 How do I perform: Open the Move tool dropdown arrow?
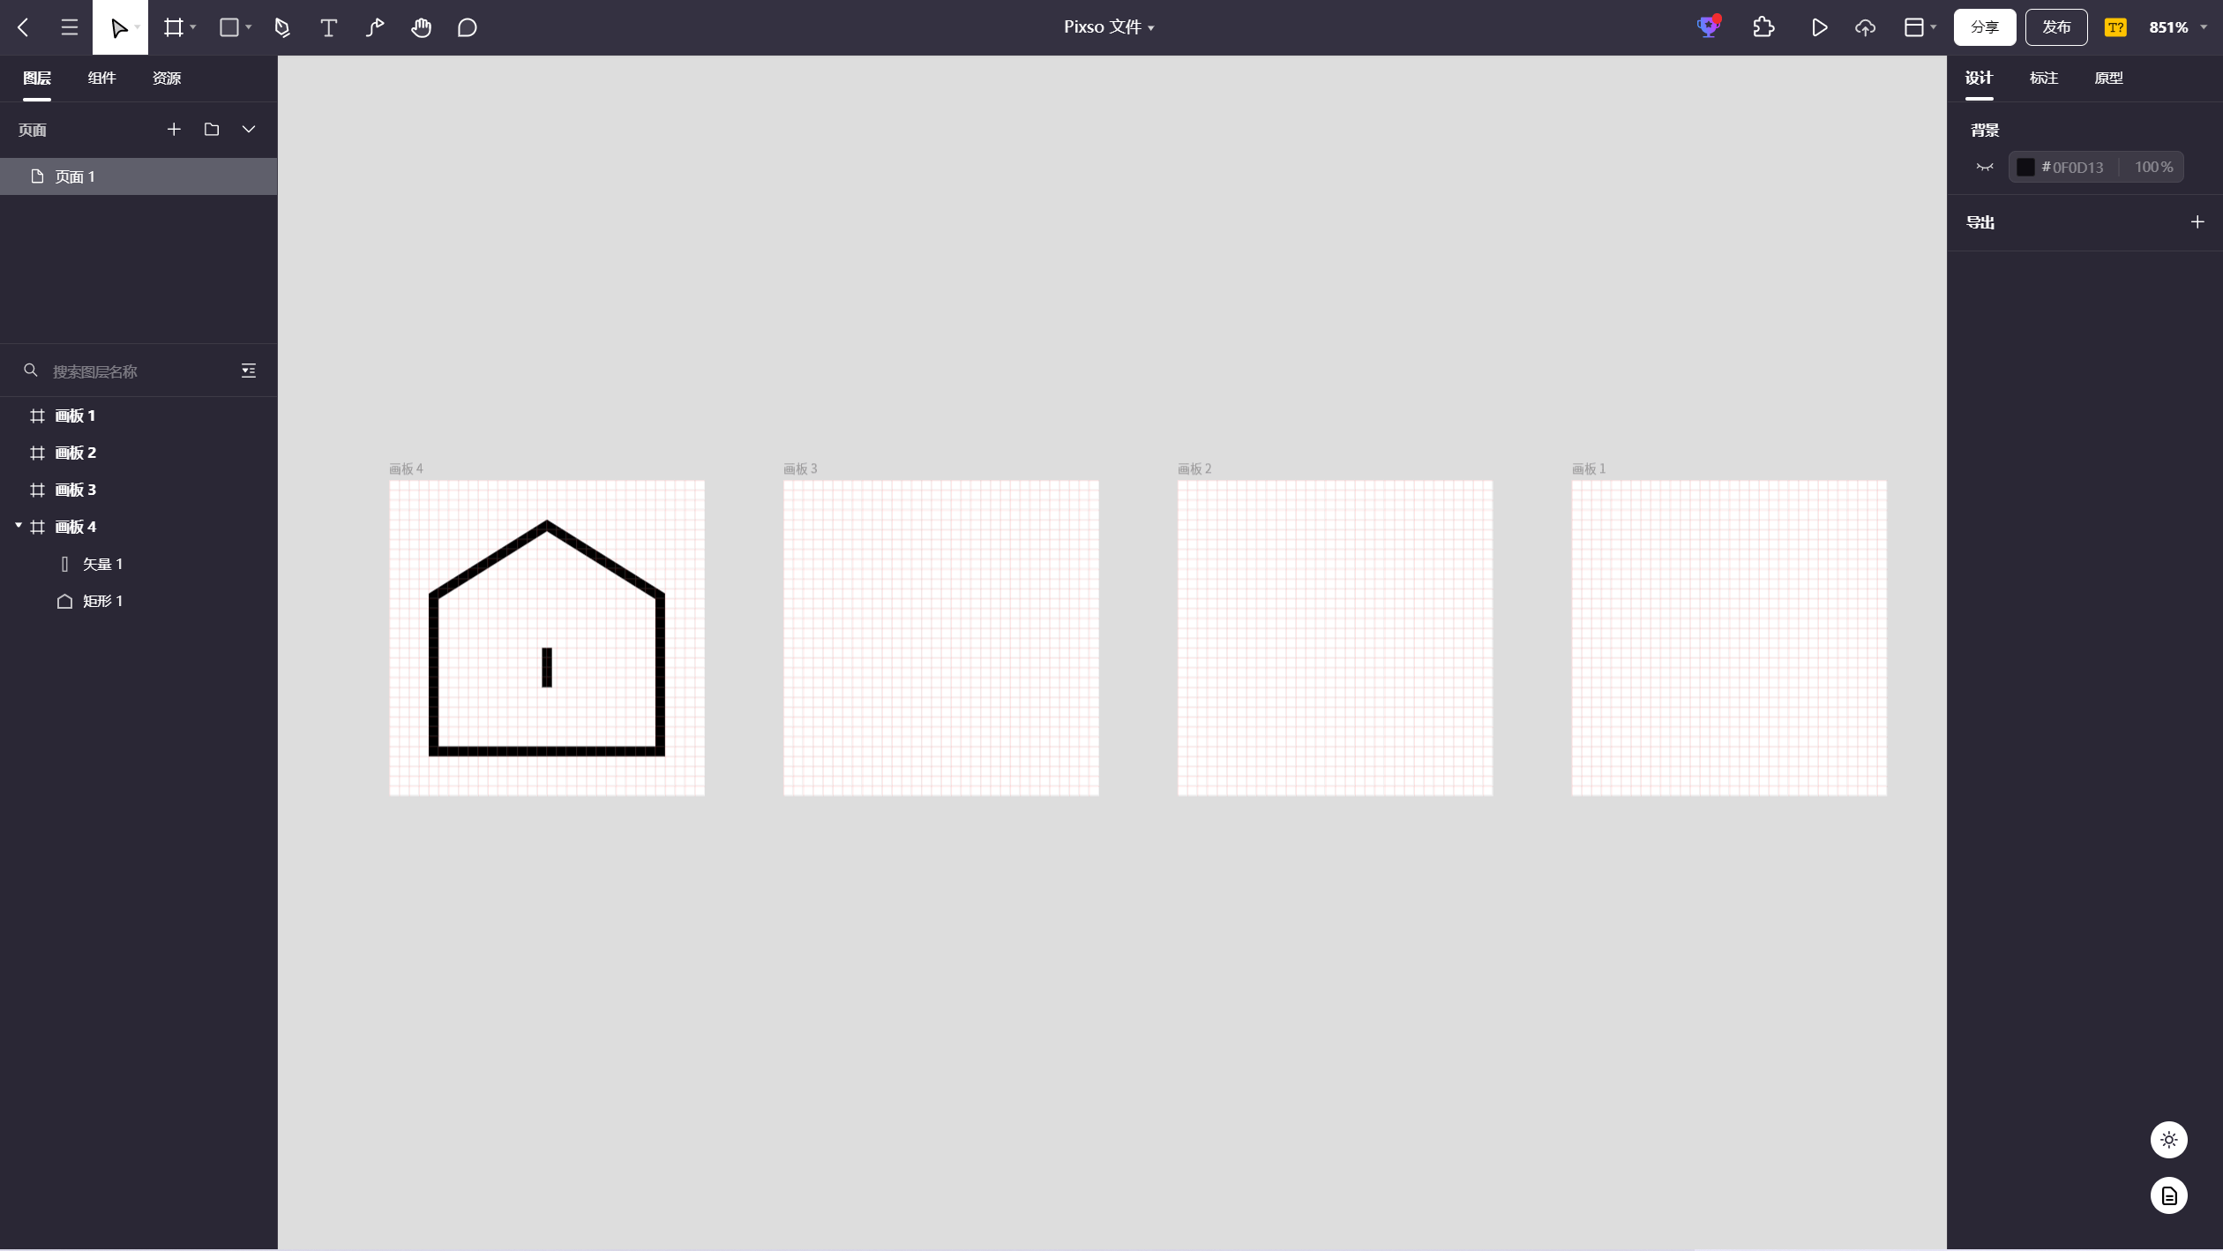coord(138,28)
